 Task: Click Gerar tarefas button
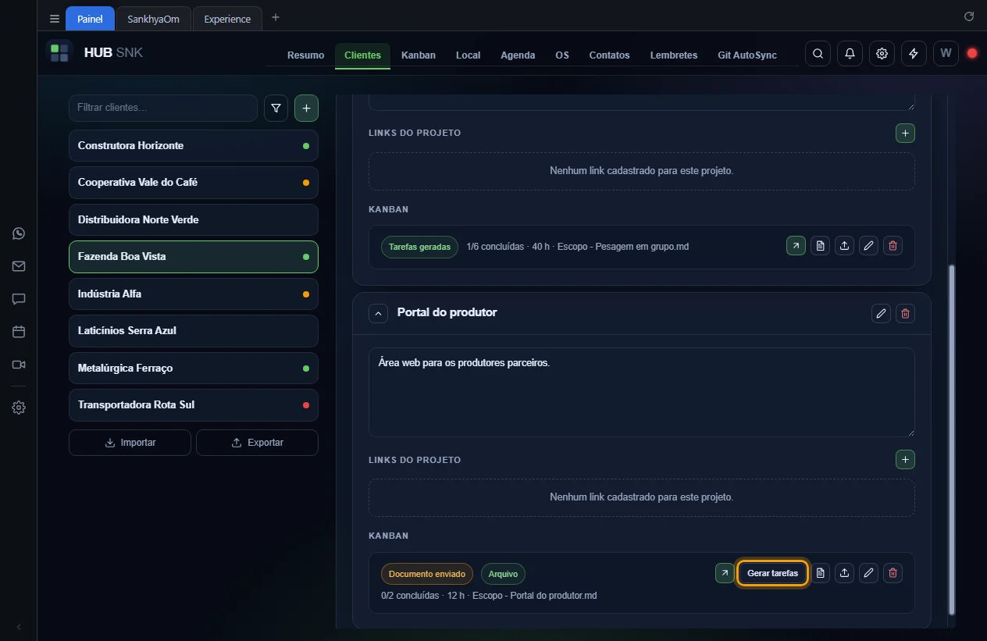[x=772, y=573]
